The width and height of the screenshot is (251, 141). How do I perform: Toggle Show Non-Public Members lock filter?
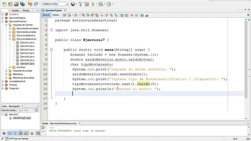(21, 133)
